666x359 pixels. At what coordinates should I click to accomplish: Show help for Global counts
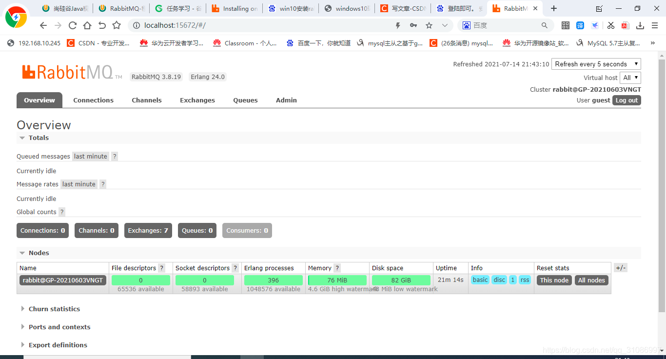(62, 212)
